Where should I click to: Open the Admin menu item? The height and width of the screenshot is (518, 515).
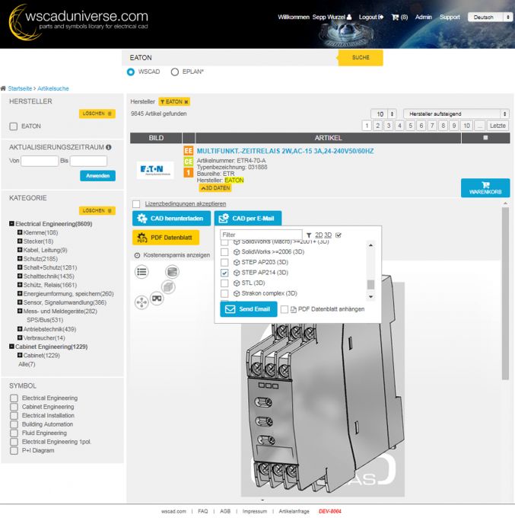pos(423,17)
